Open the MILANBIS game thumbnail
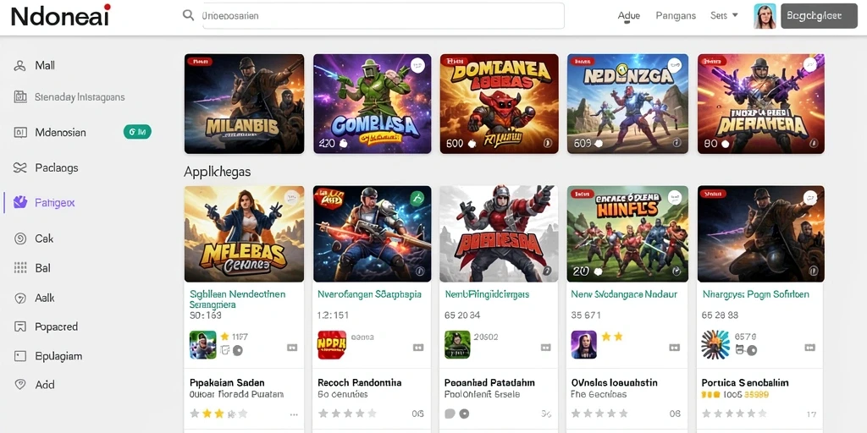The height and width of the screenshot is (433, 867). (x=244, y=104)
